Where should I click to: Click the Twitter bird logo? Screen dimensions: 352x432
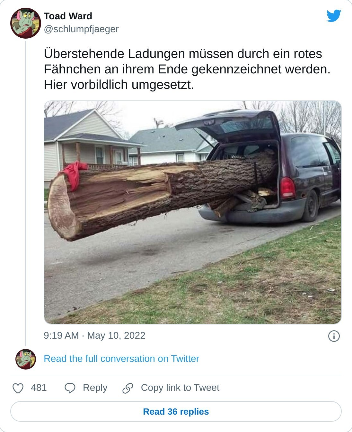334,16
